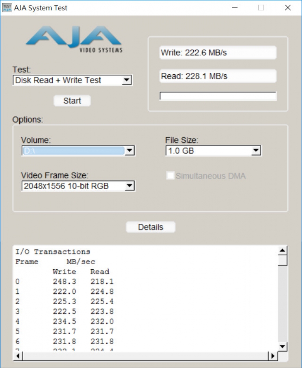Click frame 0 write value 248.3
Image resolution: width=302 pixels, height=368 pixels.
65,282
